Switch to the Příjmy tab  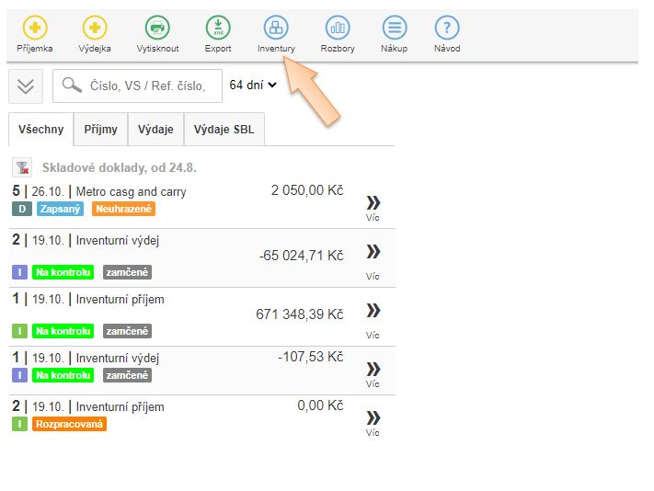coord(100,130)
